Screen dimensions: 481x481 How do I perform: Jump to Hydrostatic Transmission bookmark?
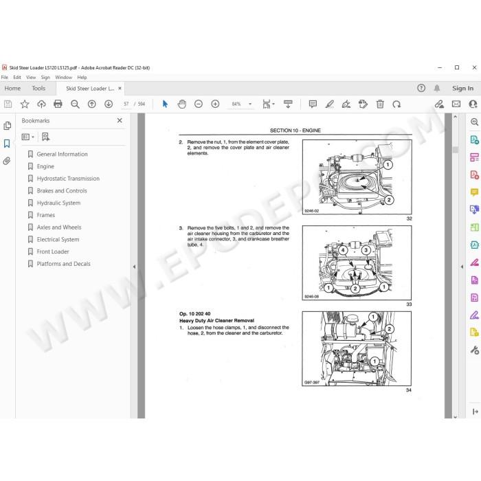point(68,179)
